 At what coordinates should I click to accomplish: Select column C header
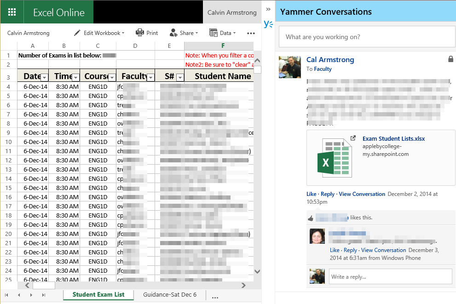(x=98, y=46)
